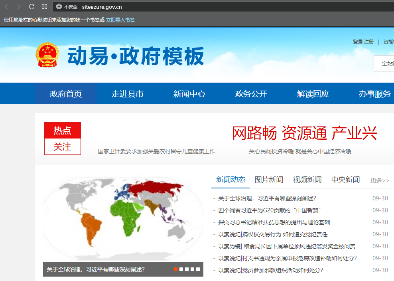394x281 pixels.
Task: Click the globe not-secure site icon
Action: (x=59, y=7)
